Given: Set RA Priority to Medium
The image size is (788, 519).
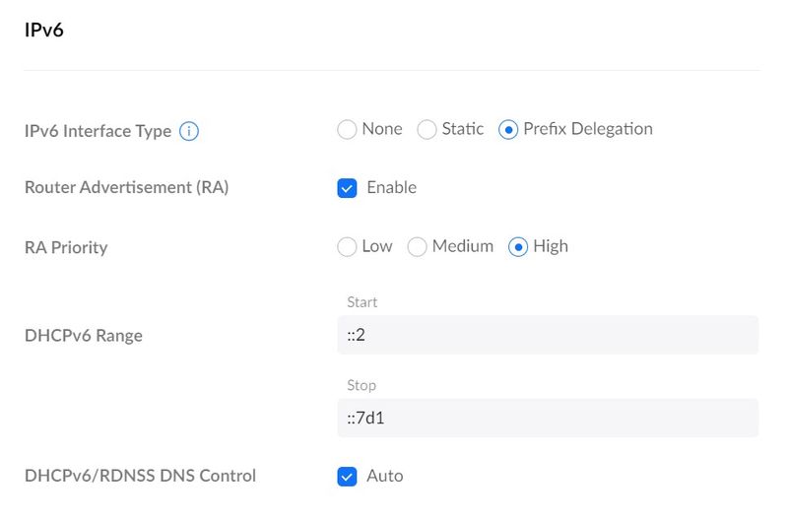Looking at the screenshot, I should 418,247.
